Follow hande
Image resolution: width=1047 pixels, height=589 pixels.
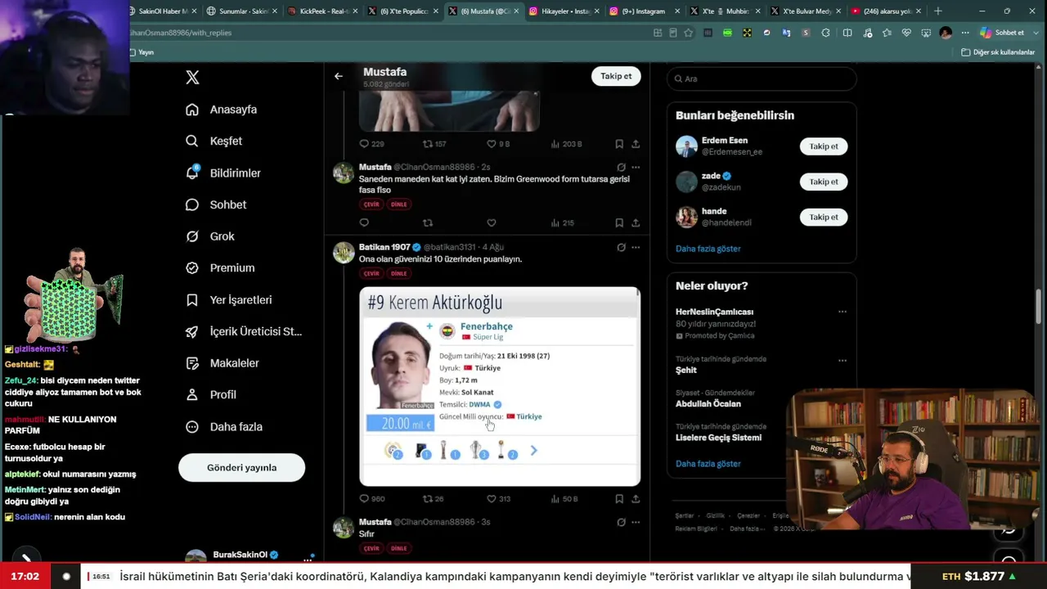[x=824, y=217]
